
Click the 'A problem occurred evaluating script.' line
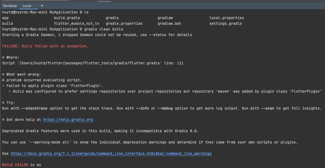tap(42, 80)
